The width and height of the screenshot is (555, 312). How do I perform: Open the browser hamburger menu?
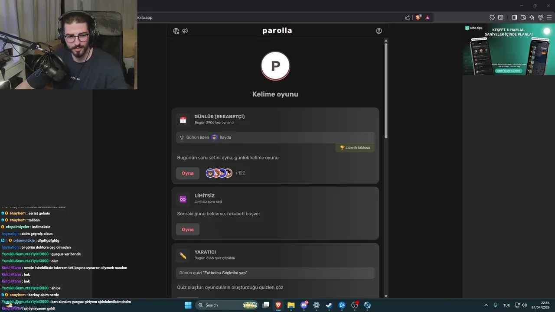[x=549, y=17]
